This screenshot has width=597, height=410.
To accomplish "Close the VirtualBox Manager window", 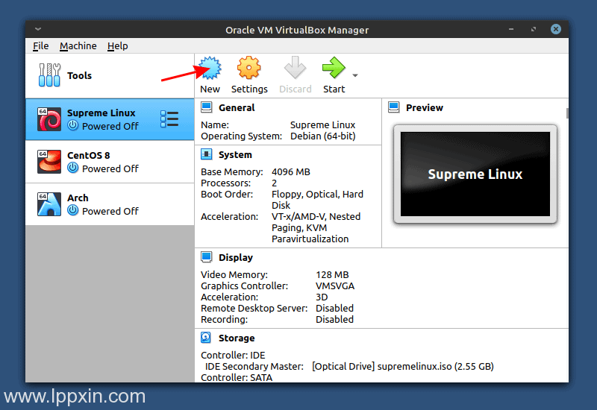I will (x=556, y=29).
